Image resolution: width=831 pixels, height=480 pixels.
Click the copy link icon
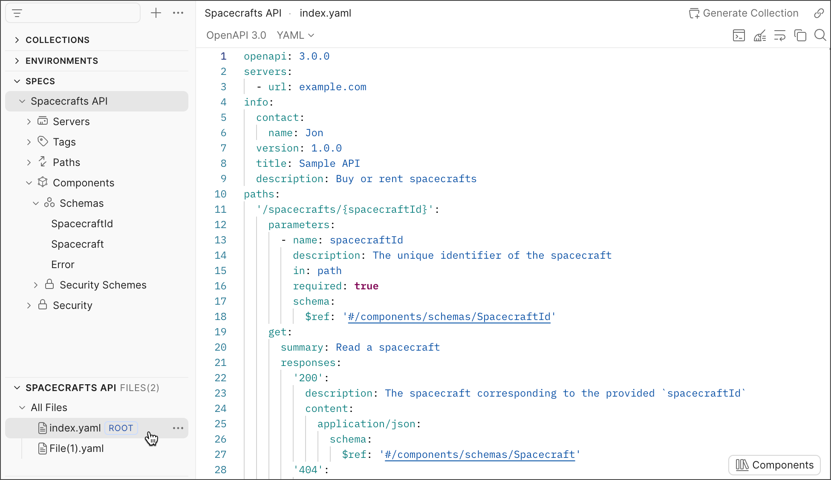[x=819, y=13]
